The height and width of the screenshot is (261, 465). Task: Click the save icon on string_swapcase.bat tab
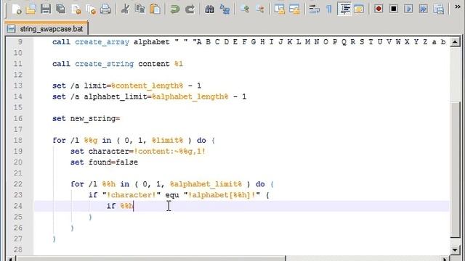12,29
